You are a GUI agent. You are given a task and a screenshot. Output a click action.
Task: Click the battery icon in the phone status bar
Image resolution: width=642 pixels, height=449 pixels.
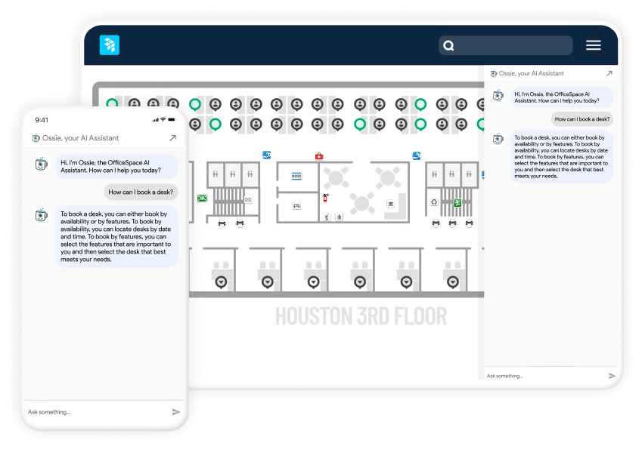pyautogui.click(x=172, y=120)
